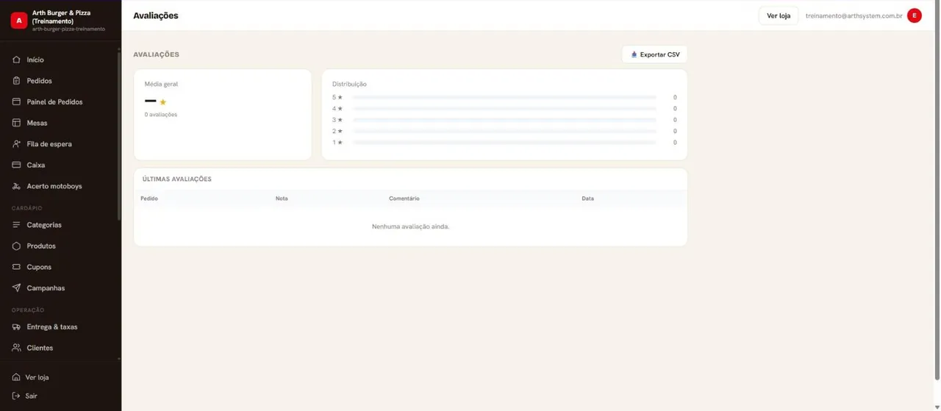Viewport: 941px width, 411px height.
Task: Click the Entrega & taxas truck icon
Action: 16,327
